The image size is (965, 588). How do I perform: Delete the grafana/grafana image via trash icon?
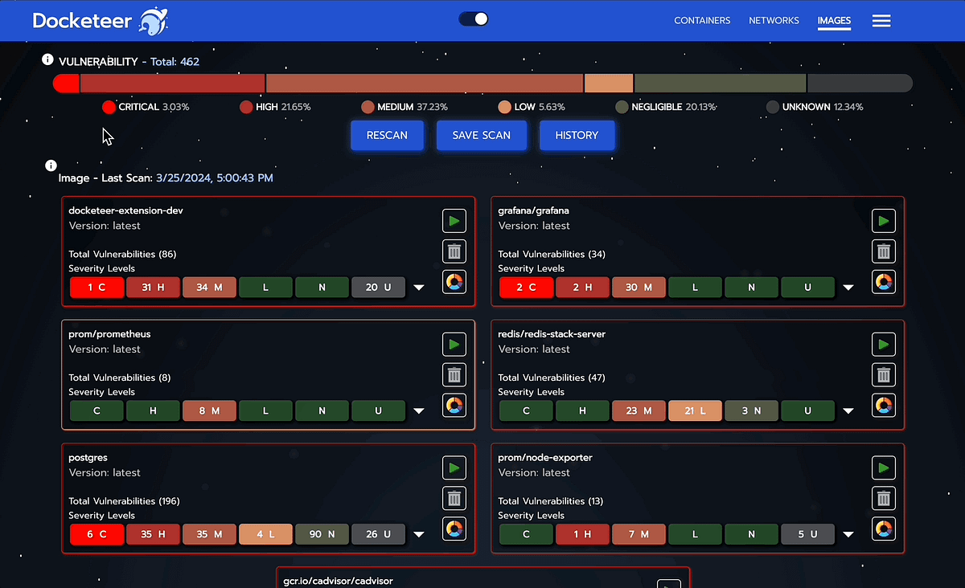884,251
